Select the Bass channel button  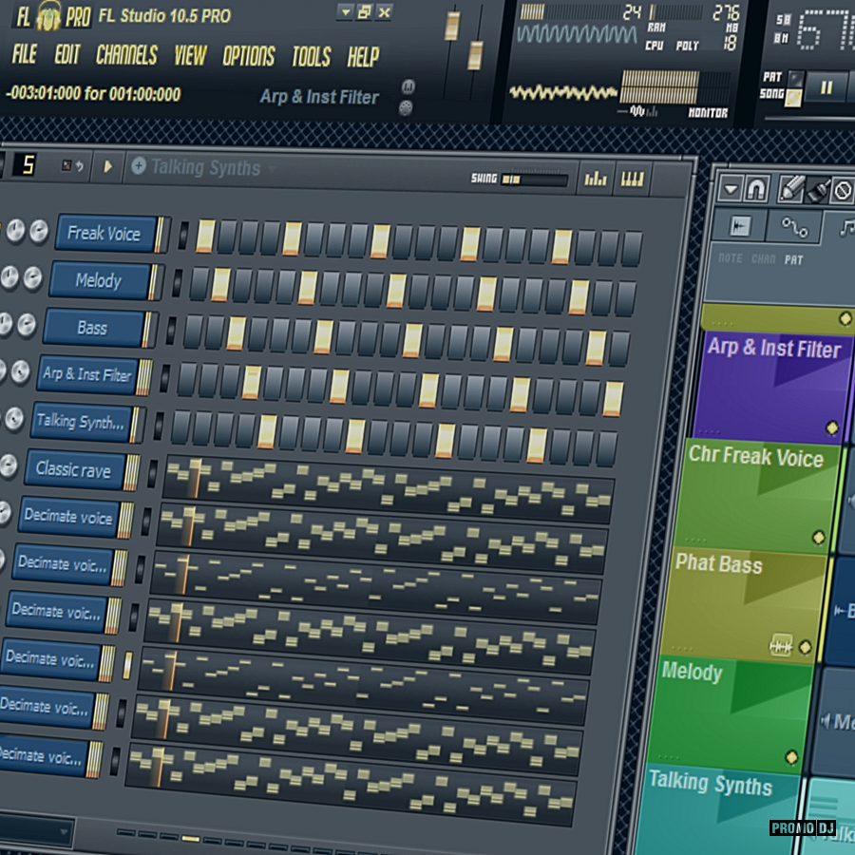pyautogui.click(x=92, y=328)
